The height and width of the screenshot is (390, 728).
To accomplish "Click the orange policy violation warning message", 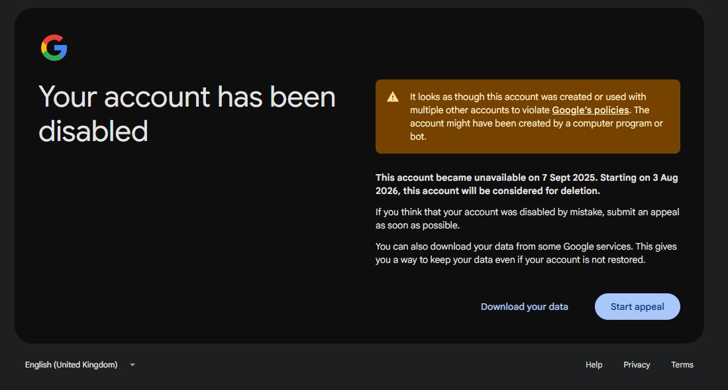I will (x=528, y=117).
